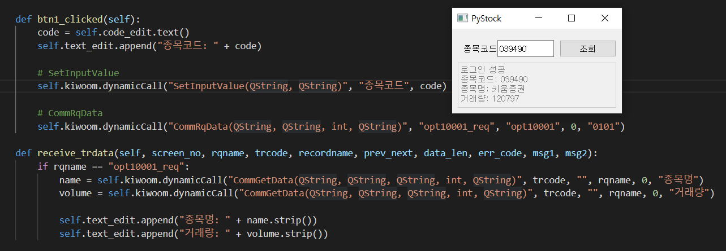
Task: Click the 'code = self.code_edit.text()' line
Action: coord(113,32)
